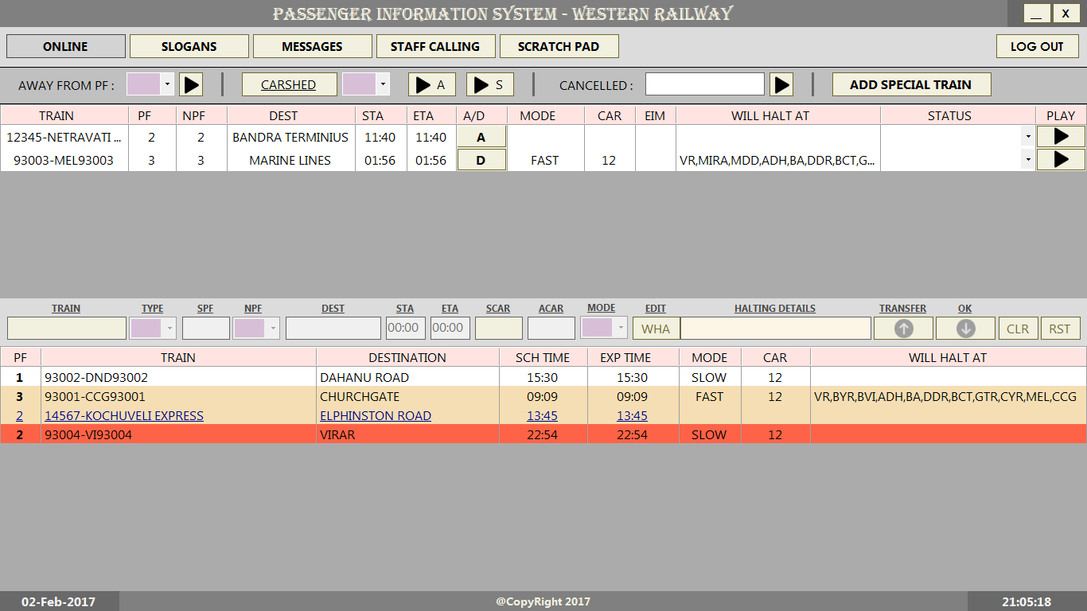Click the WHA edit button

656,329
